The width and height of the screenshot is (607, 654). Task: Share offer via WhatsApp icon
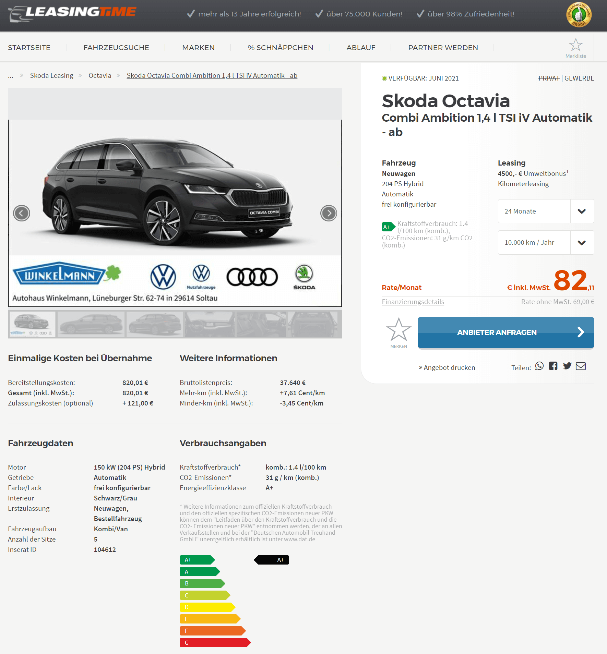click(539, 366)
